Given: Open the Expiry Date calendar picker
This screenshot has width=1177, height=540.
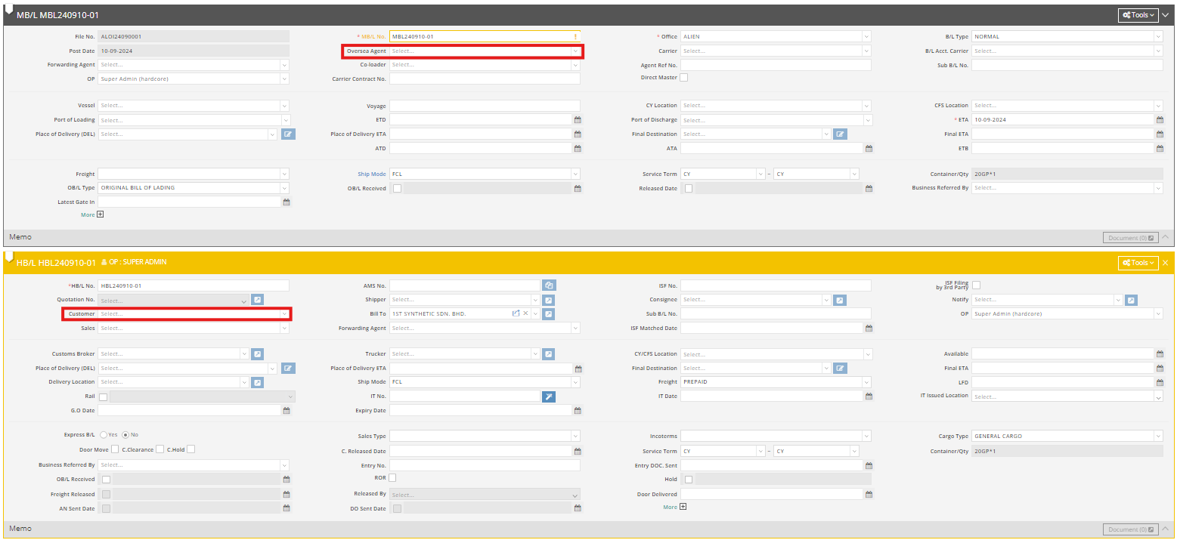Looking at the screenshot, I should coord(578,411).
